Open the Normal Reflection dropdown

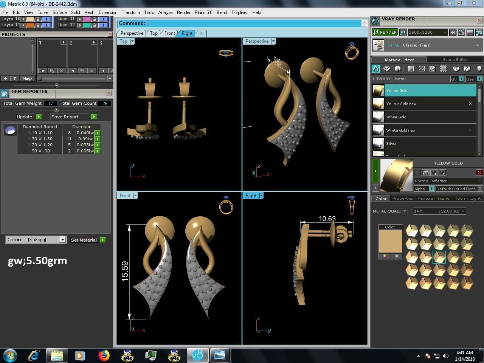(448, 181)
